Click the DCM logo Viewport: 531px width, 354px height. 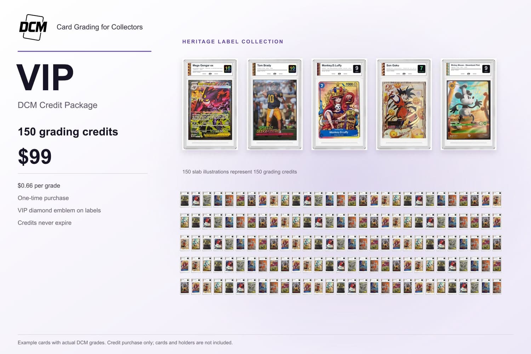point(33,27)
